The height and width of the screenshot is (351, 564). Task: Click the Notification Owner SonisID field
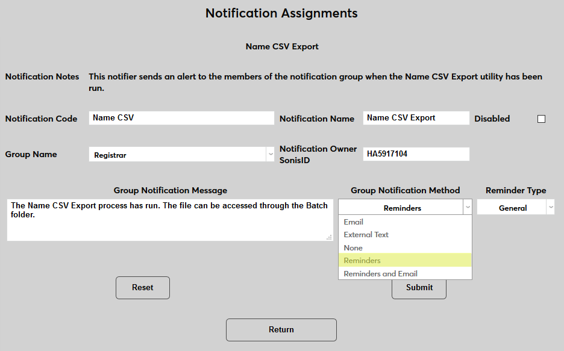(416, 154)
